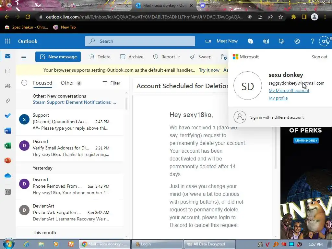332x249 pixels.
Task: Open the My Day calendar-check icon
Action: pos(281,41)
